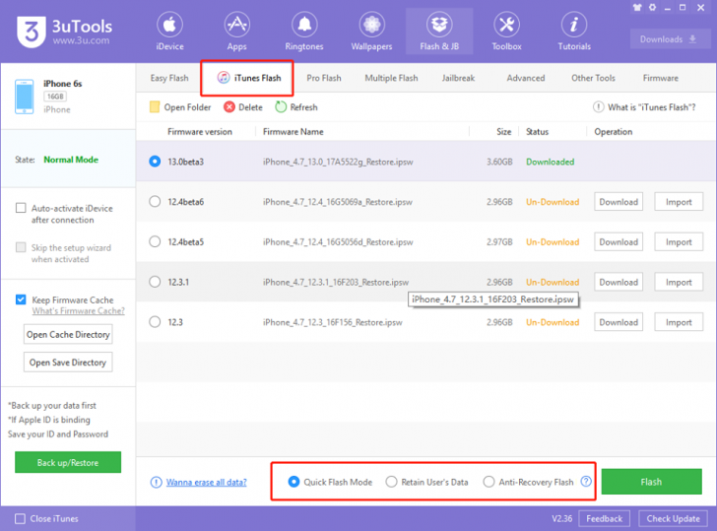Download the 12.3.1 firmware
This screenshot has height=531, width=717.
pos(619,282)
